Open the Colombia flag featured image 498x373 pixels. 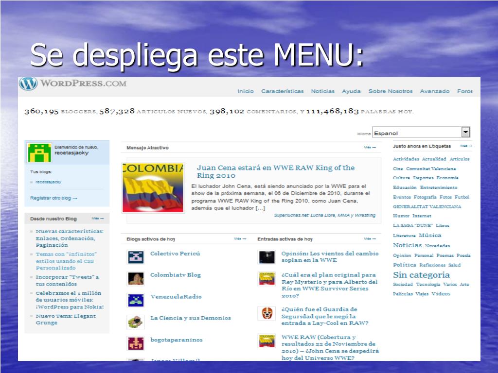[153, 188]
